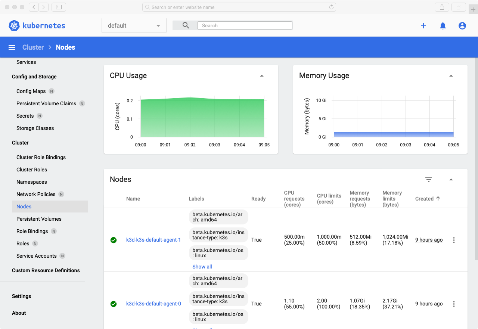This screenshot has width=478, height=329.
Task: Open Custom Resource Definitions
Action: (46, 270)
